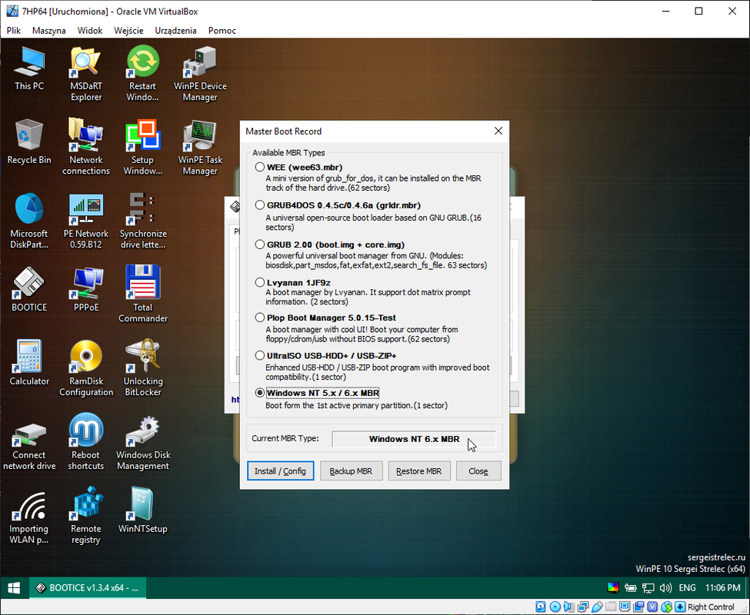The image size is (750, 615).
Task: Click the Current MBR Type field
Action: point(414,439)
